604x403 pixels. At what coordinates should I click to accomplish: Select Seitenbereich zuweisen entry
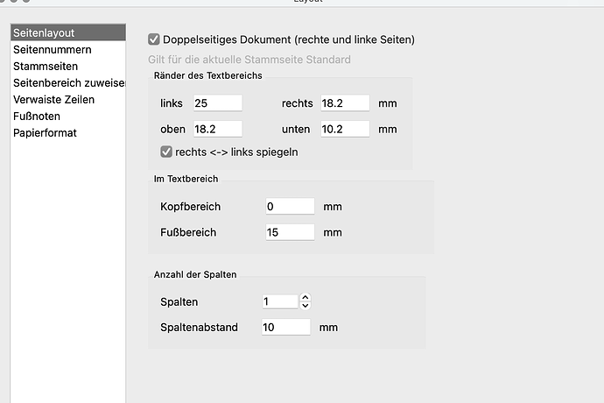click(69, 82)
